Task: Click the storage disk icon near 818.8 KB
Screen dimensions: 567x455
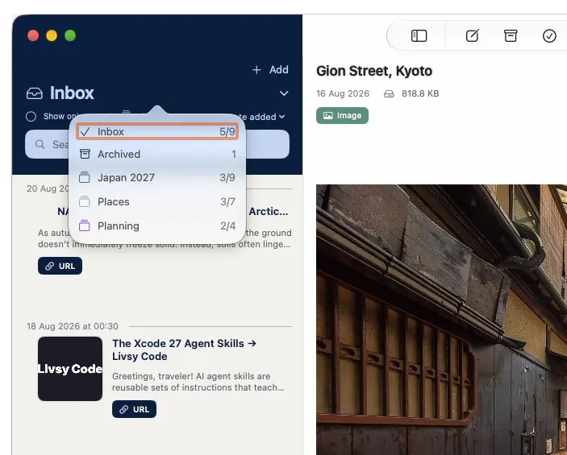Action: (389, 94)
